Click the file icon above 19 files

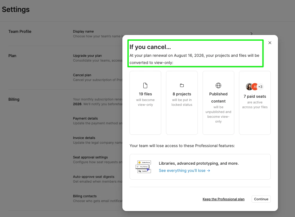click(145, 85)
